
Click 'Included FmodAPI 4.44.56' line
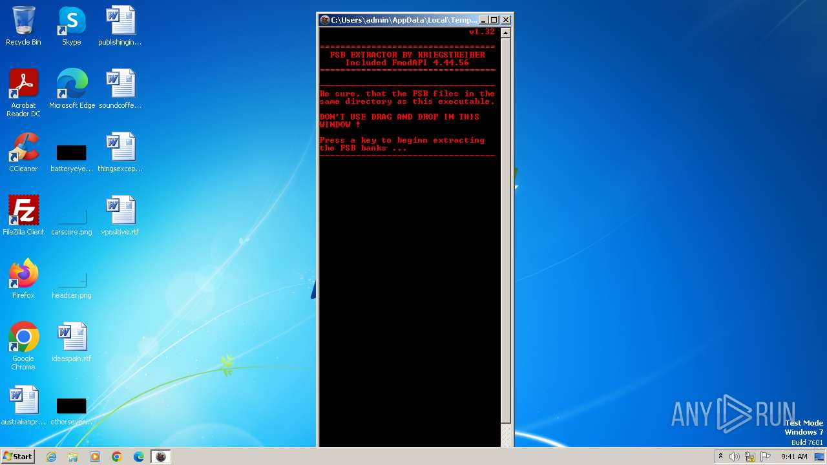(407, 63)
